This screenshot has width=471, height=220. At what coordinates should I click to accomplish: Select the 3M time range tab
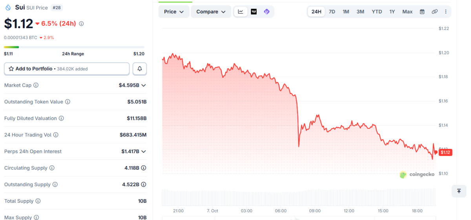click(x=360, y=12)
